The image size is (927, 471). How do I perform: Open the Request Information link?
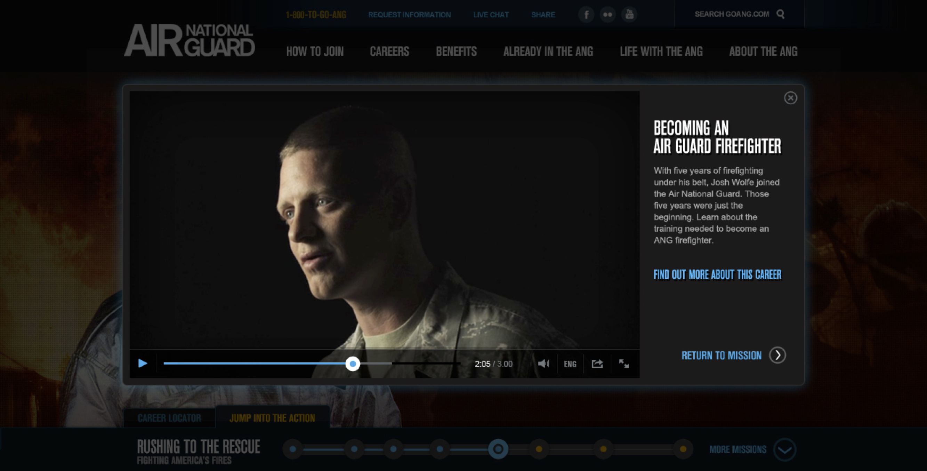point(409,15)
